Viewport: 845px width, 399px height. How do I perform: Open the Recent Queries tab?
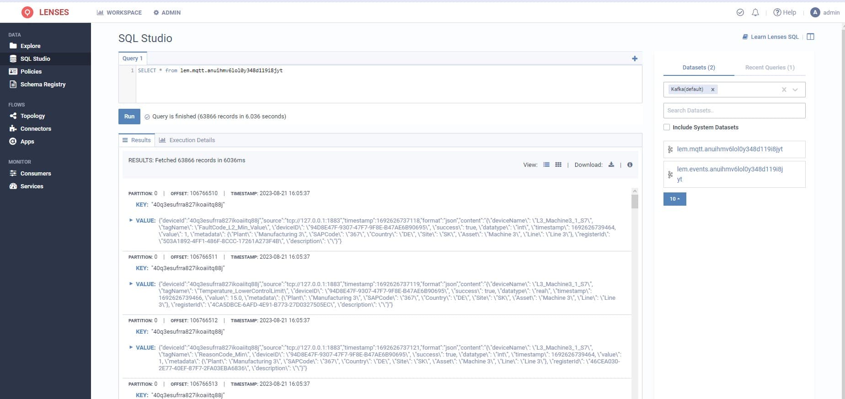[770, 68]
